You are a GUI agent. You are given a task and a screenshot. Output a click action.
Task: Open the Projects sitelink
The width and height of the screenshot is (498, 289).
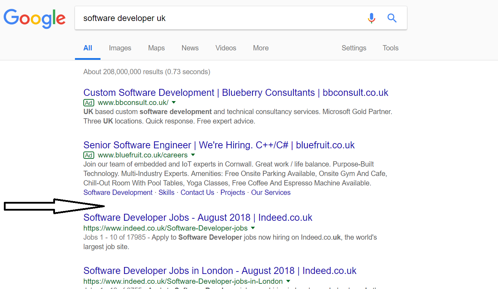point(233,192)
